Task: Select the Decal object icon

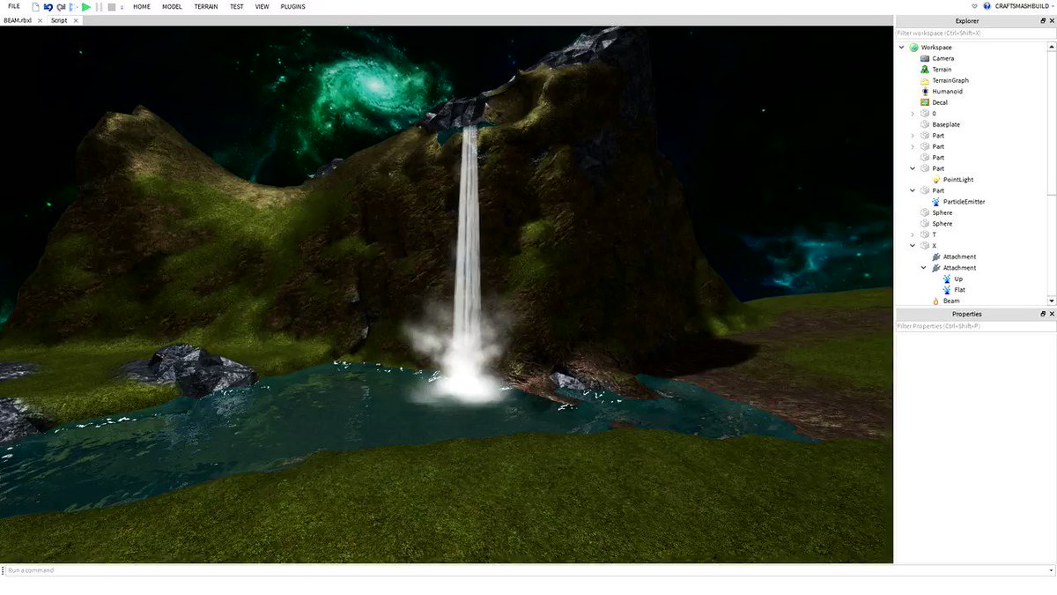Action: click(x=924, y=102)
